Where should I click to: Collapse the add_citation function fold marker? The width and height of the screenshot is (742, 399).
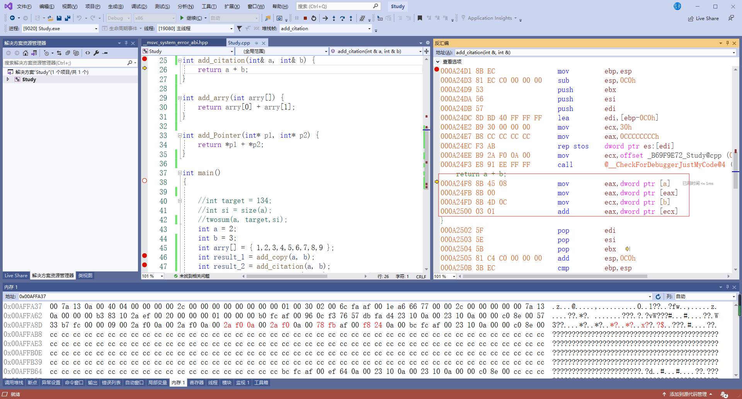tap(180, 60)
